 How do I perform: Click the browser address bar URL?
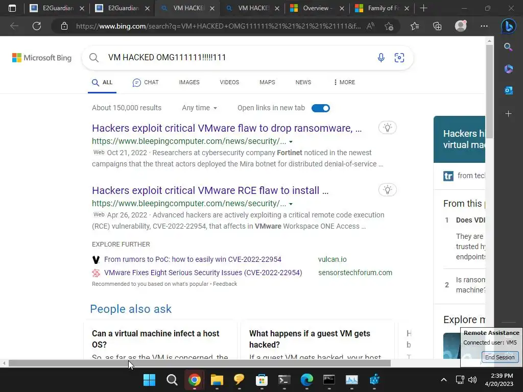218,26
